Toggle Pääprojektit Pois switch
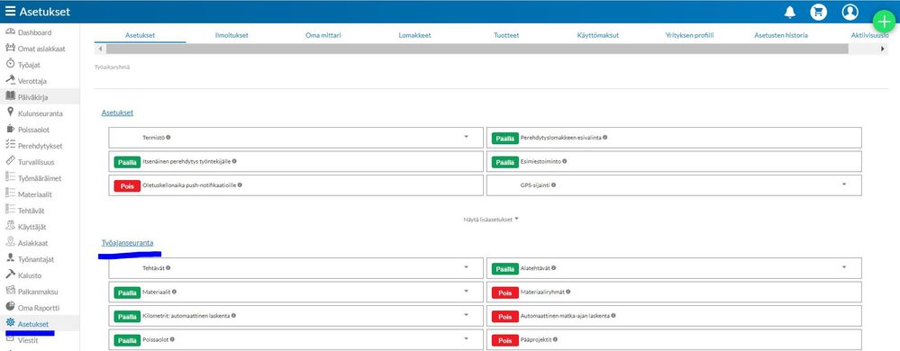This screenshot has width=900, height=351. click(x=505, y=340)
